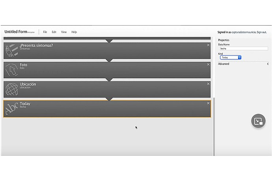Image resolution: width=272 pixels, height=181 pixels.
Task: Select the Ubicación question title
Action: 28,84
